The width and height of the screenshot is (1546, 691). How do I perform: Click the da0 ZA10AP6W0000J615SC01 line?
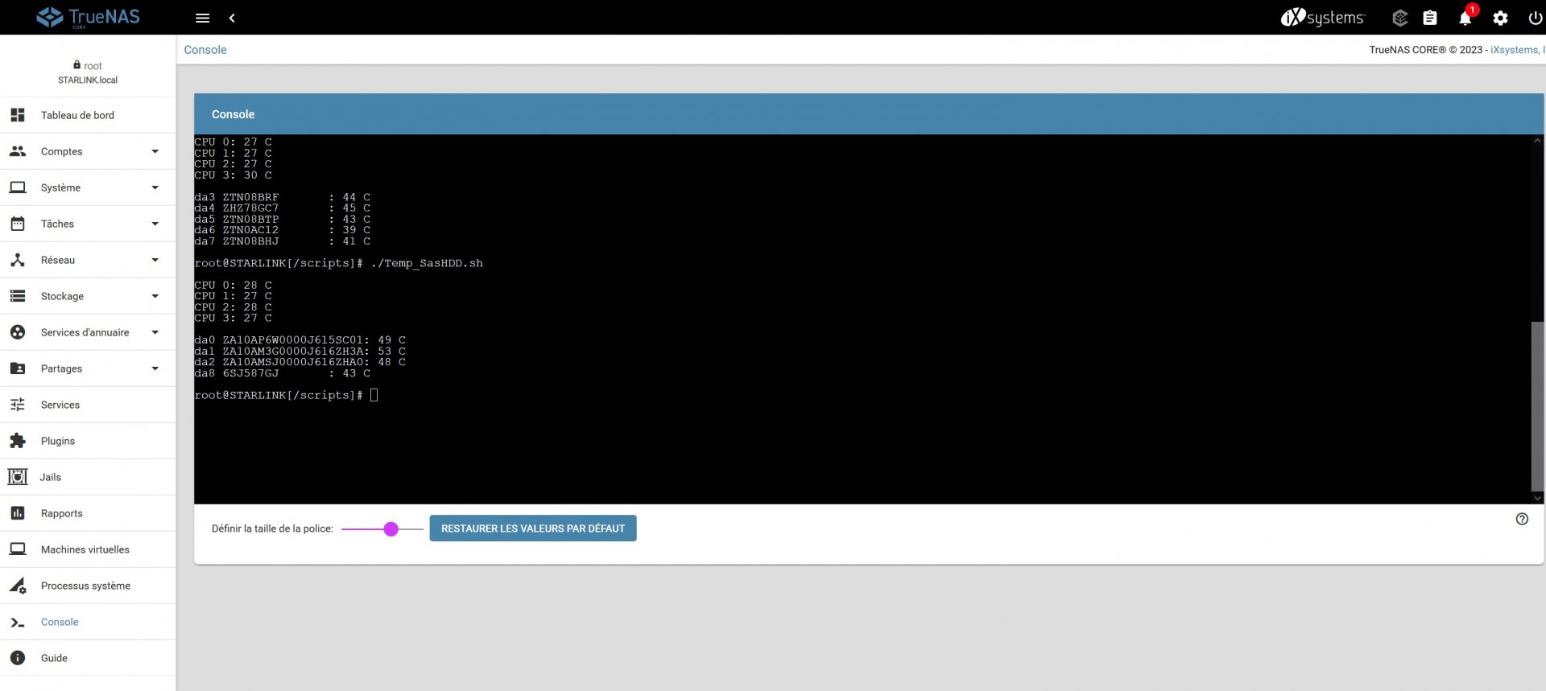pyautogui.click(x=300, y=340)
